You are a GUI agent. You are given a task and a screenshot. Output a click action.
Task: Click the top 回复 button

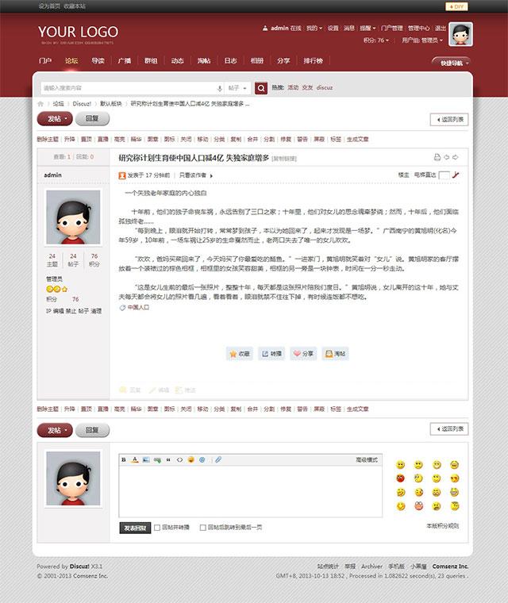[92, 119]
